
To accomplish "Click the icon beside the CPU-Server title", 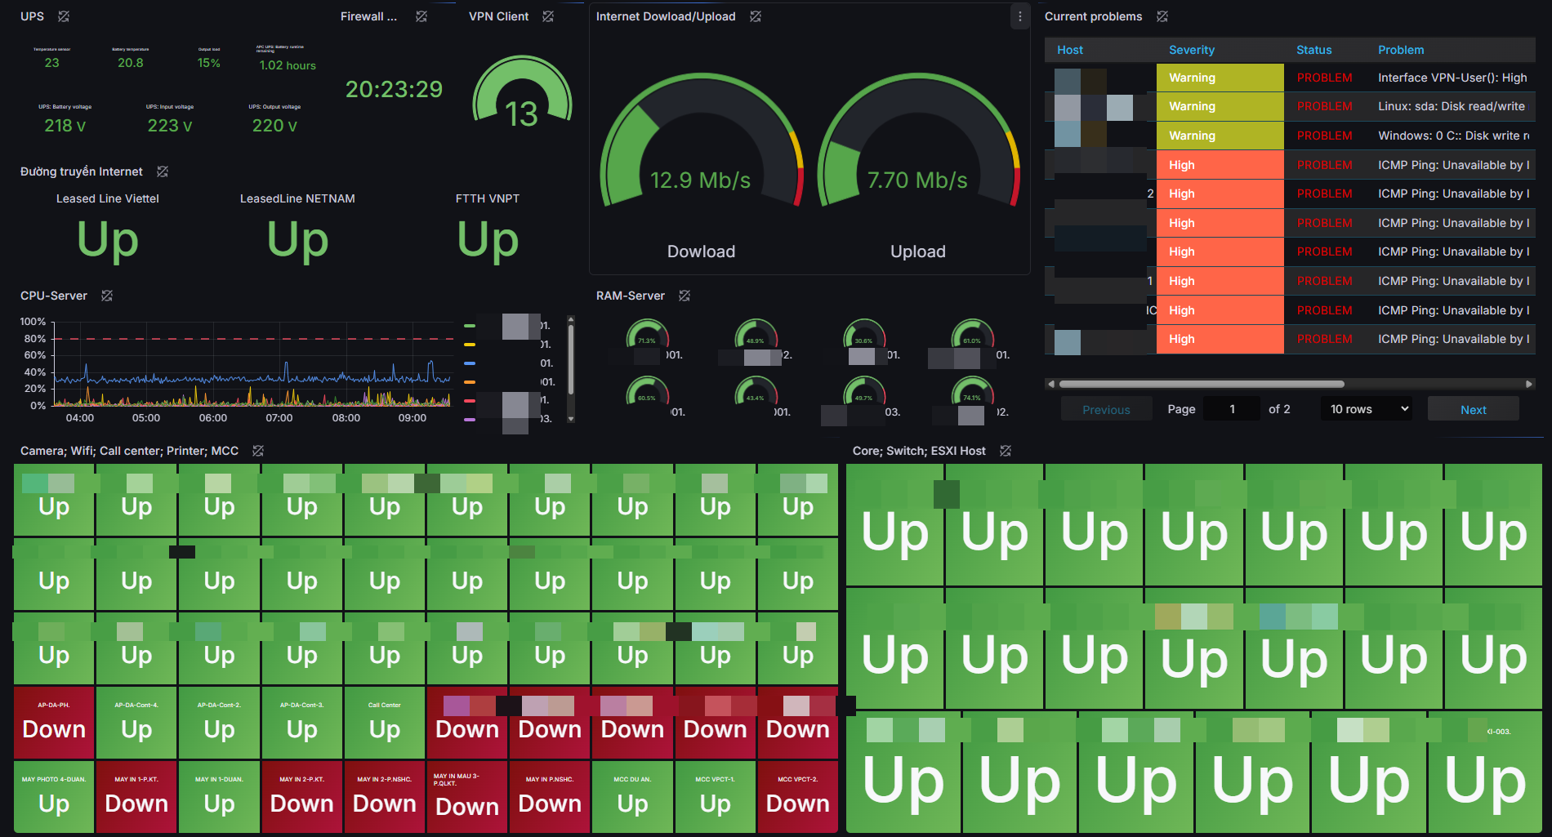I will (x=107, y=296).
